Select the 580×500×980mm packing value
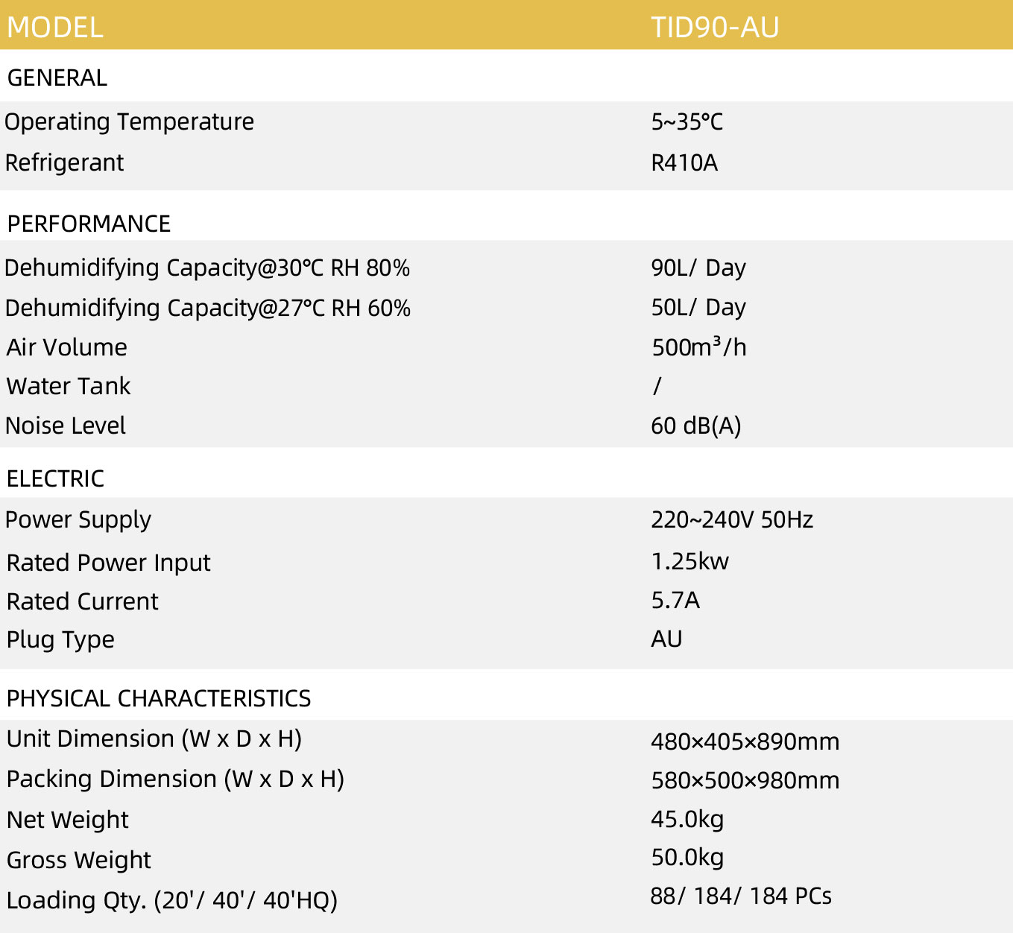The image size is (1013, 933). [x=745, y=780]
